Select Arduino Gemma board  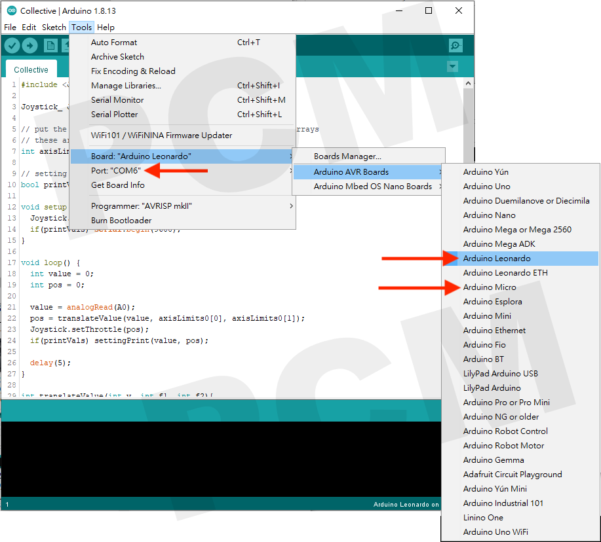[520, 460]
